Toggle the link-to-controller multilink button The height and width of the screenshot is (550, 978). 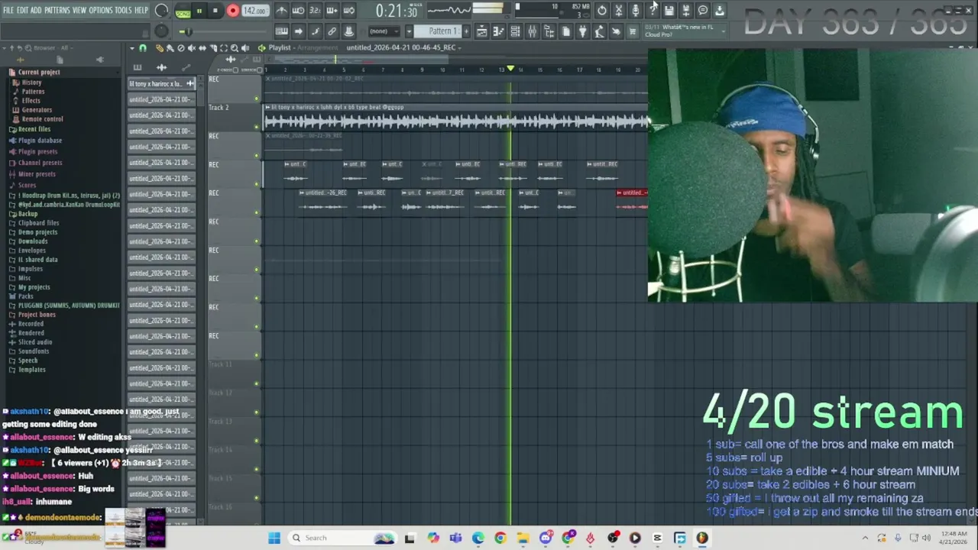click(332, 31)
